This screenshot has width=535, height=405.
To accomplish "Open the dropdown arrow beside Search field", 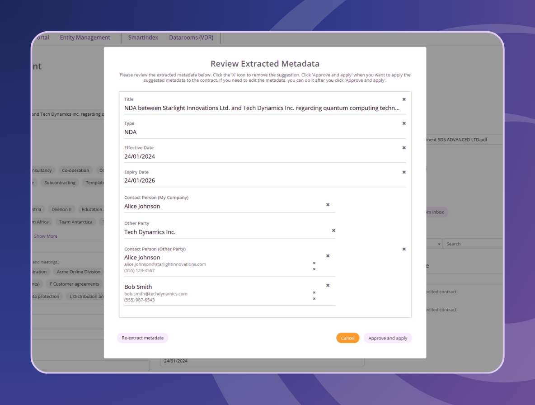I will pos(439,244).
